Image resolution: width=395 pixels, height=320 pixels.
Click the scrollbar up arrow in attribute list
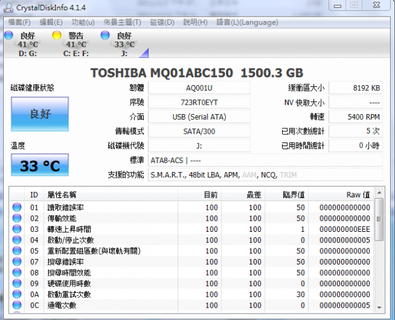(379, 193)
